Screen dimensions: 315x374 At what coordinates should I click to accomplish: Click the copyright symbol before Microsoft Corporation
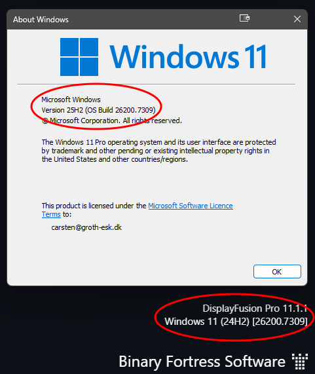click(x=45, y=121)
